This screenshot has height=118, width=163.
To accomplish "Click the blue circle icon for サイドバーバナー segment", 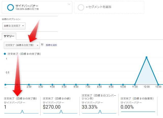I will point(10,7).
